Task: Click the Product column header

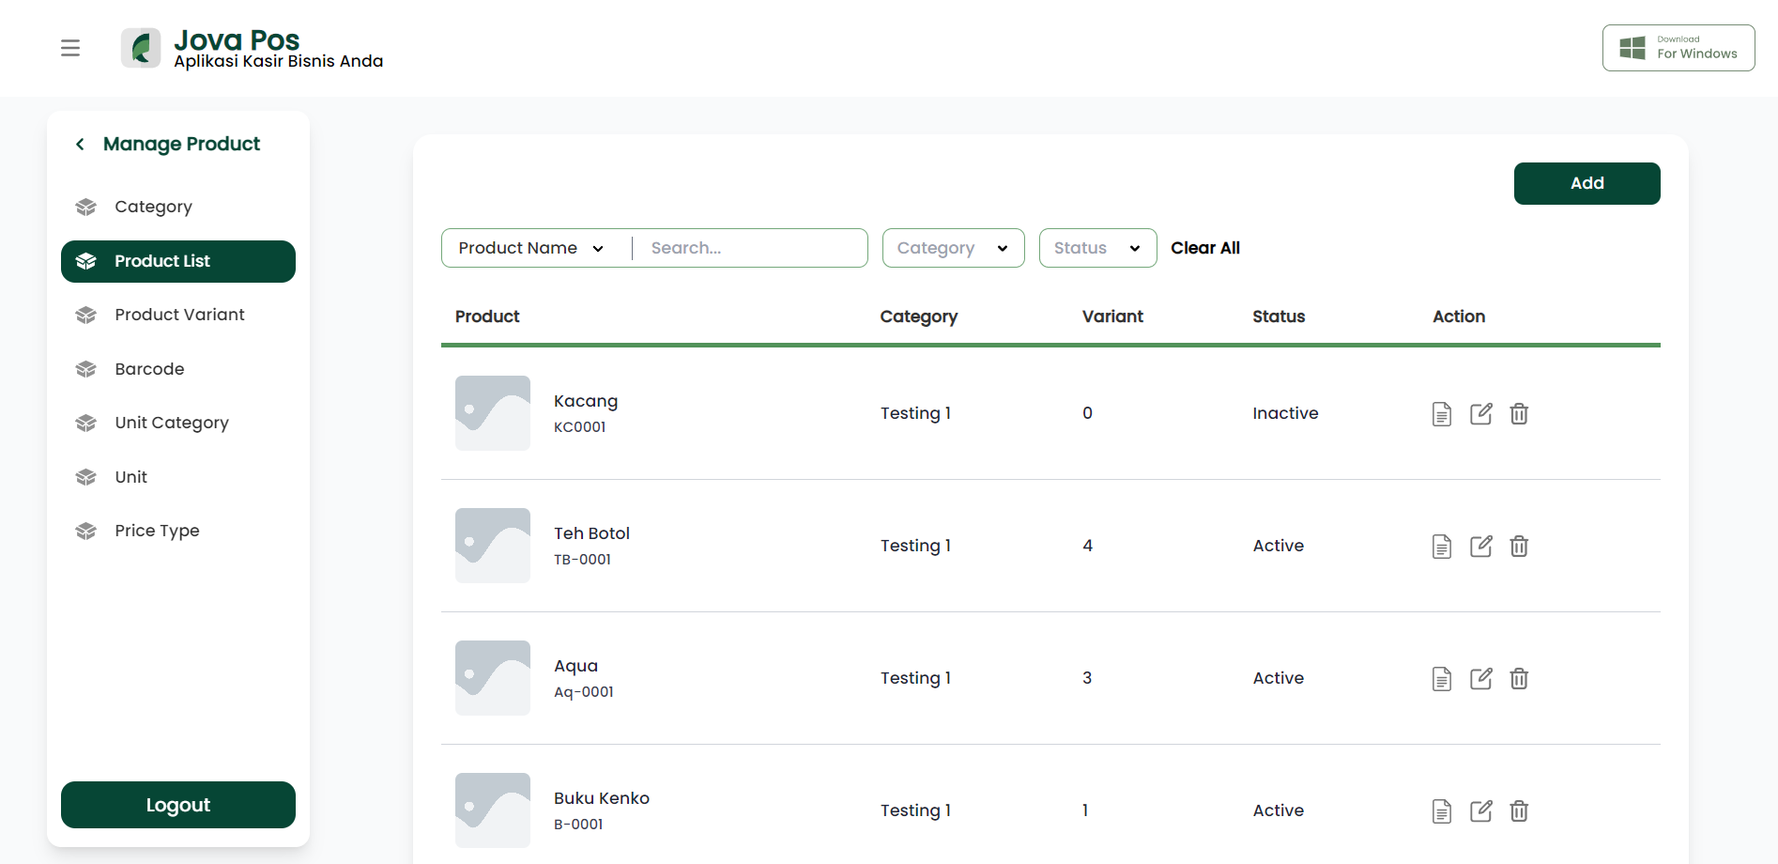Action: [487, 316]
